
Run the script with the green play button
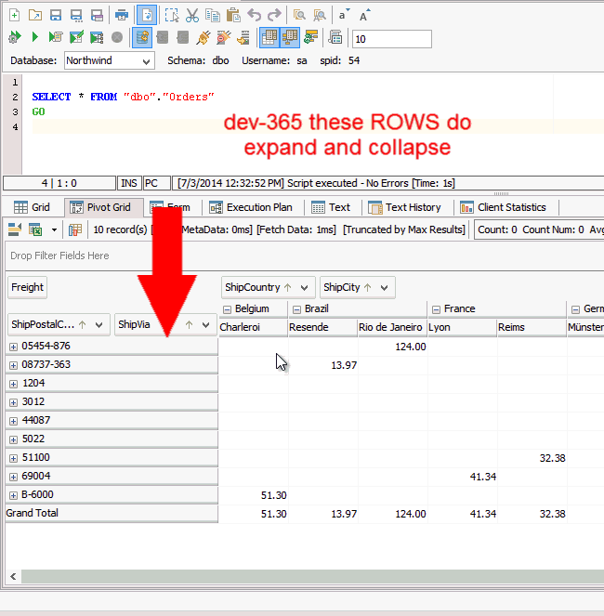coord(35,37)
